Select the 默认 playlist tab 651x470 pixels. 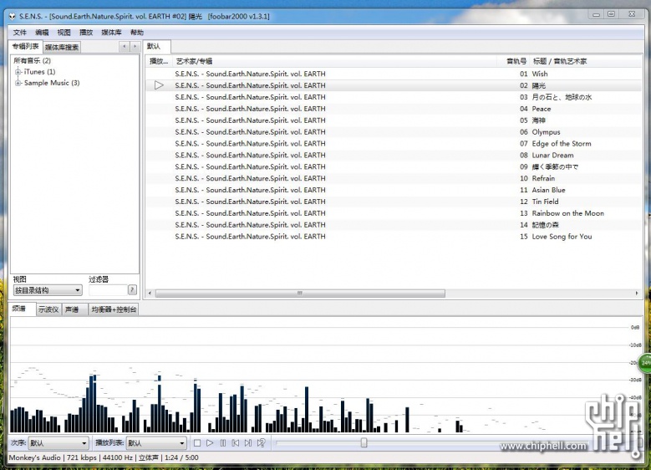(x=157, y=46)
